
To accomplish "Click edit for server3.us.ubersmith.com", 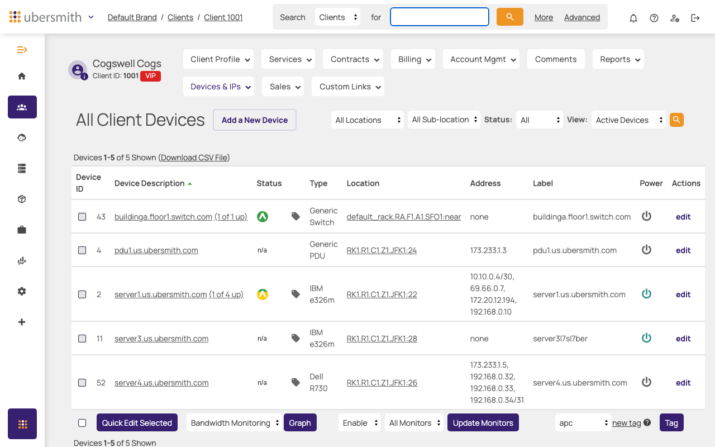I will (x=683, y=339).
